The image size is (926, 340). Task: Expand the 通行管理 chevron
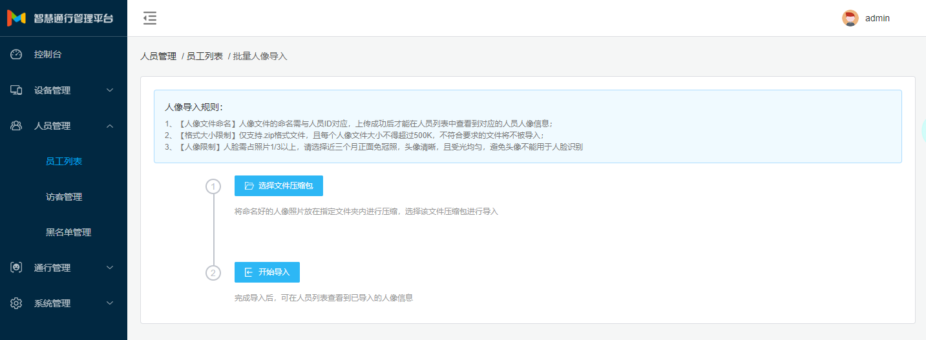click(110, 268)
